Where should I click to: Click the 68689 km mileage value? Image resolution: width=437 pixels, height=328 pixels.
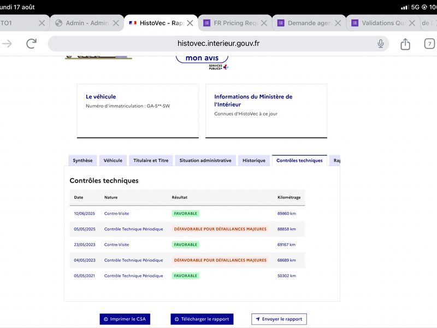286,260
